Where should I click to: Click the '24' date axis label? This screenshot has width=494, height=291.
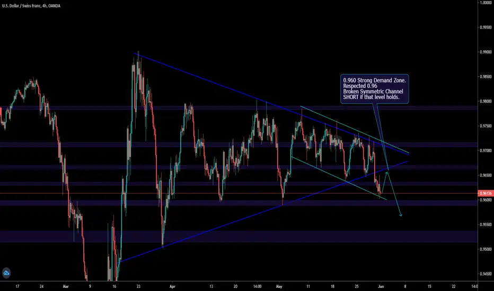41,286
